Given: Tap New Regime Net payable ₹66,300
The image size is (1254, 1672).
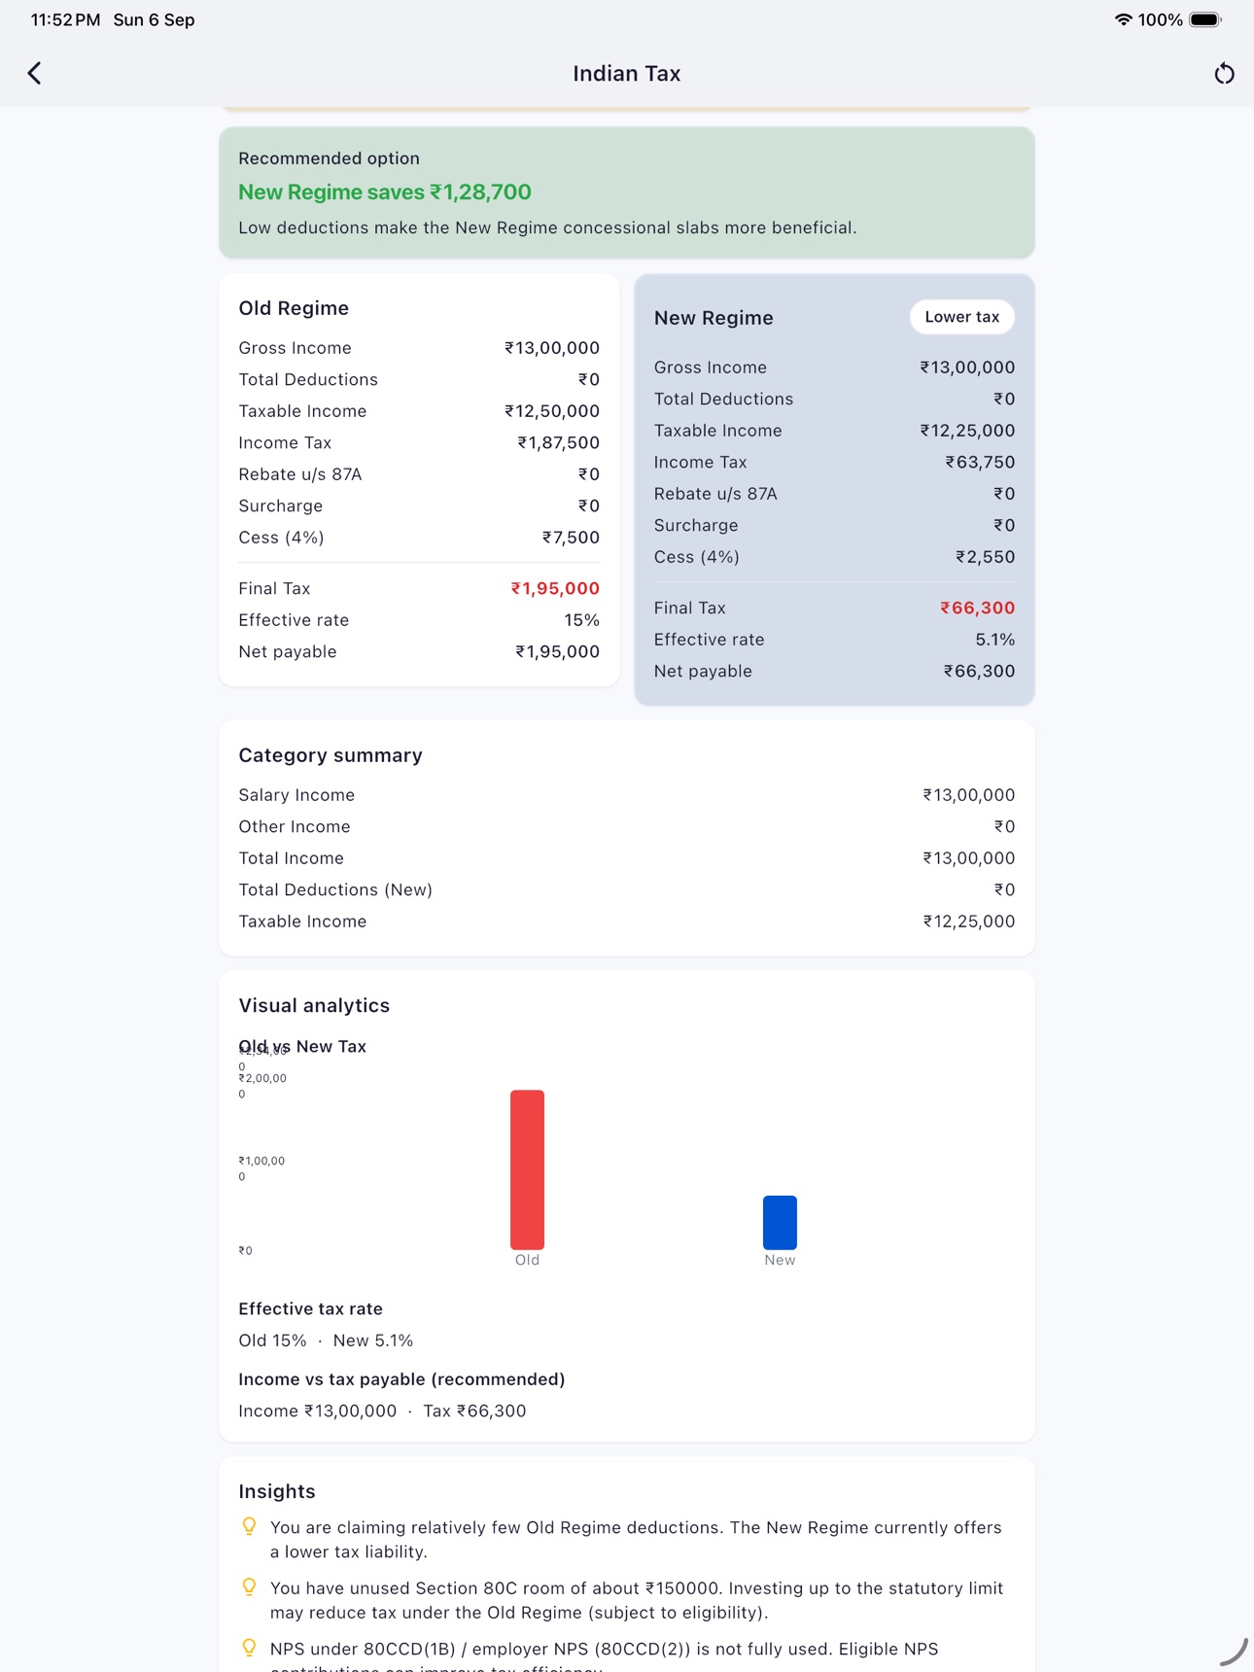Looking at the screenshot, I should (979, 671).
